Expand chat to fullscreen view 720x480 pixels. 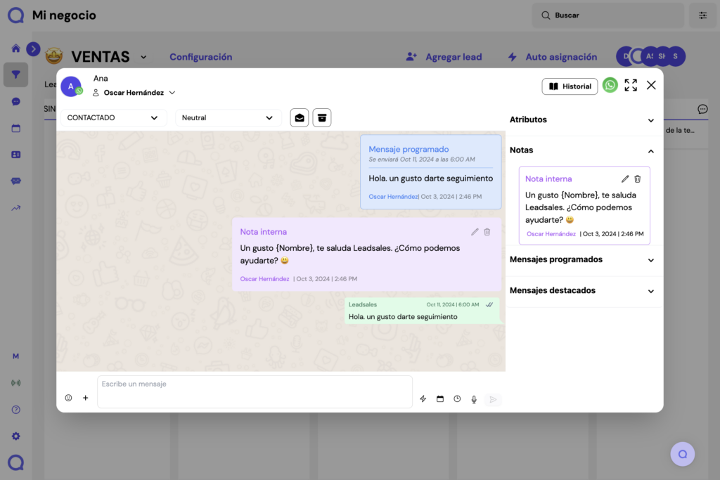click(x=631, y=85)
